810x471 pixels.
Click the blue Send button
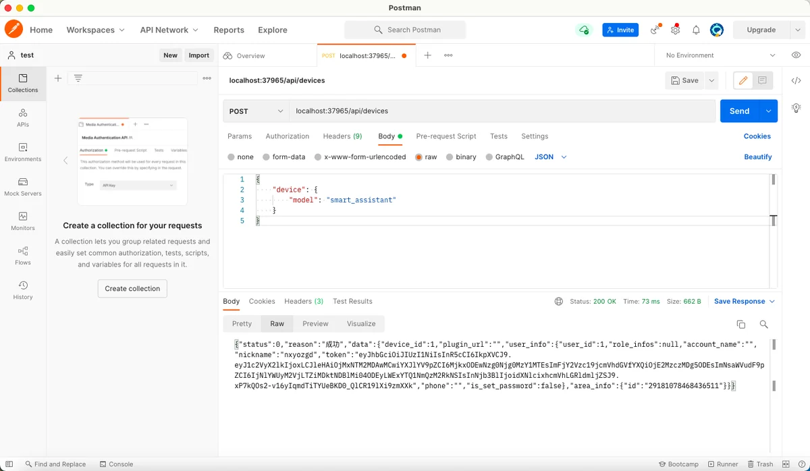[740, 111]
